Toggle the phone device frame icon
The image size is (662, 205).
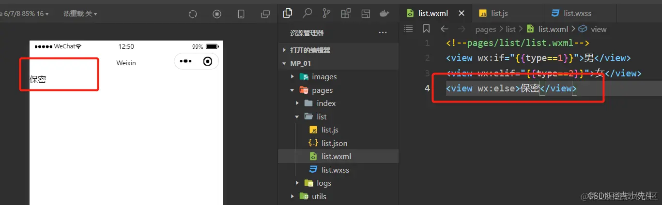(x=241, y=14)
